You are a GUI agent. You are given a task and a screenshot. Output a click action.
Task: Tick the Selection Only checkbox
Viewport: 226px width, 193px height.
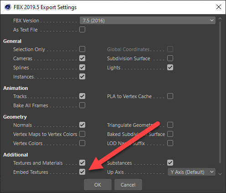(82, 49)
